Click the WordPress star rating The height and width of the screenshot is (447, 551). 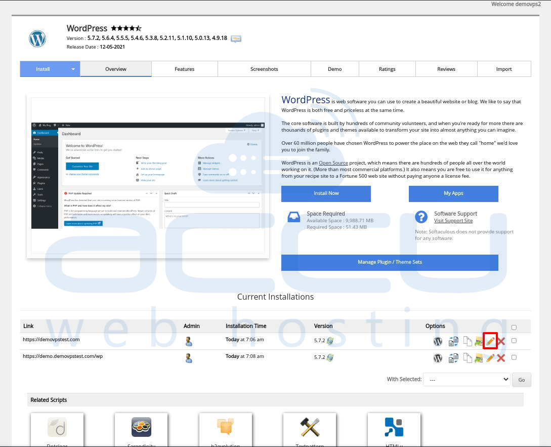pyautogui.click(x=126, y=28)
